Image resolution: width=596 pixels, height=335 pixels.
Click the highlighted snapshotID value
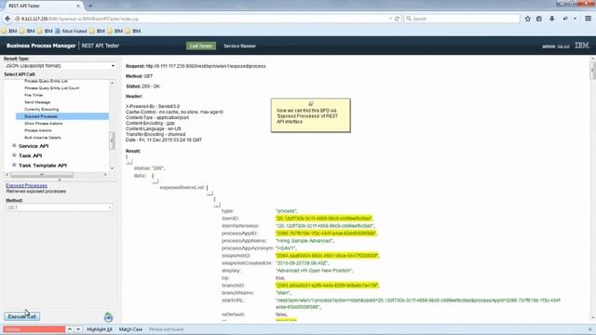pos(327,256)
